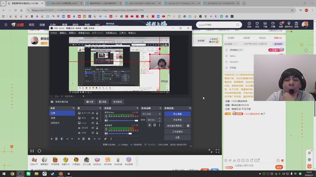Click 开始录制 button in OBS
Image resolution: width=316 pixels, height=177 pixels.
click(177, 120)
